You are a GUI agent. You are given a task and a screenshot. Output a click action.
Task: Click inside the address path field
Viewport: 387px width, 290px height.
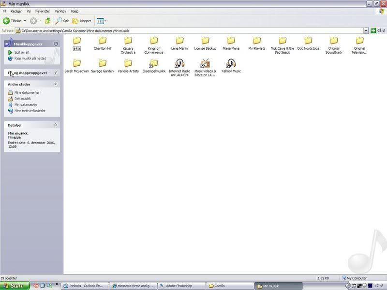pos(193,30)
